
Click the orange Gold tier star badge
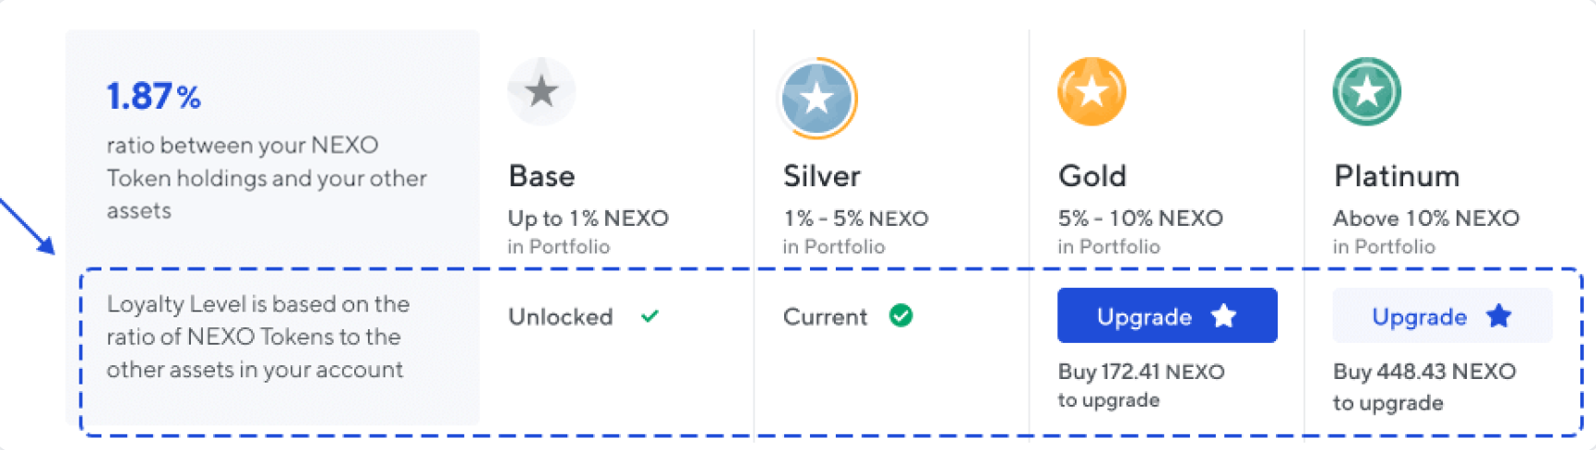pos(1091,91)
